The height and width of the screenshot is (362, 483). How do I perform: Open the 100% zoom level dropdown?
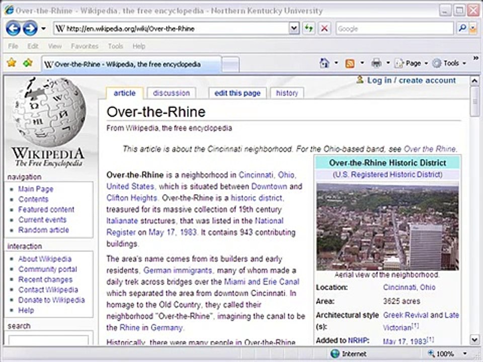pyautogui.click(x=465, y=353)
